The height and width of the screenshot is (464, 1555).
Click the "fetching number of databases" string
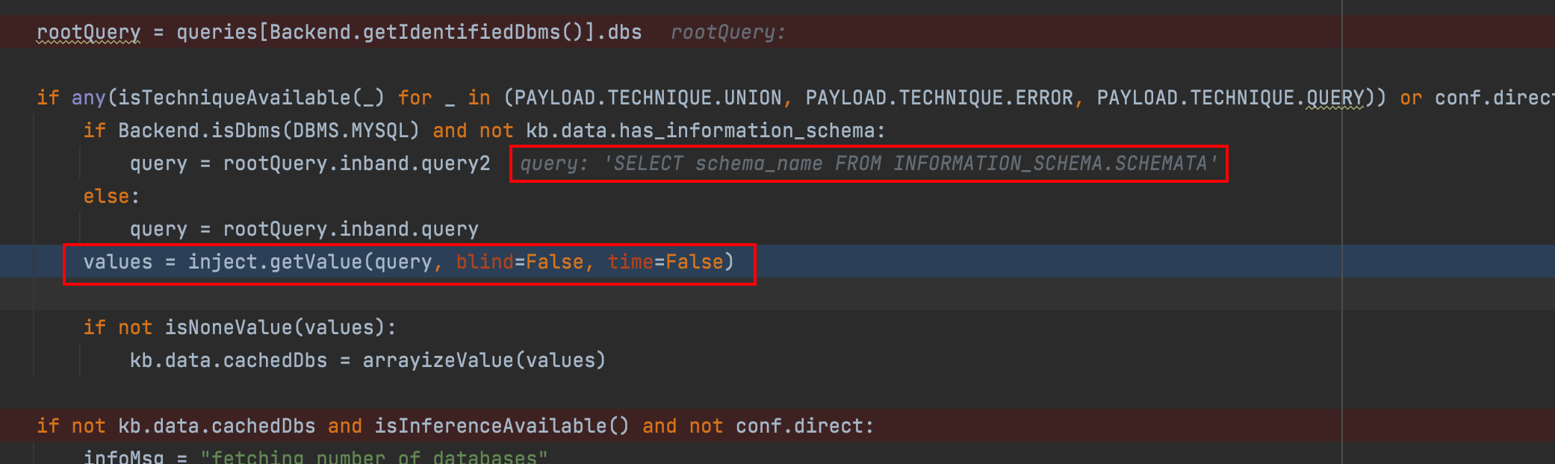(373, 457)
